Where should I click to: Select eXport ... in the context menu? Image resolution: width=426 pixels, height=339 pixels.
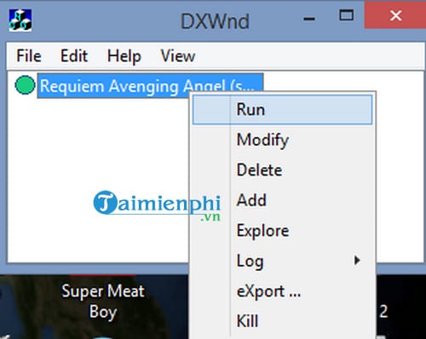[x=283, y=291]
